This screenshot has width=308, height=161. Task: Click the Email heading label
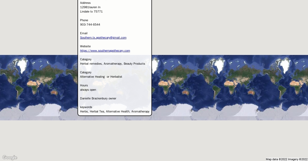(84, 33)
